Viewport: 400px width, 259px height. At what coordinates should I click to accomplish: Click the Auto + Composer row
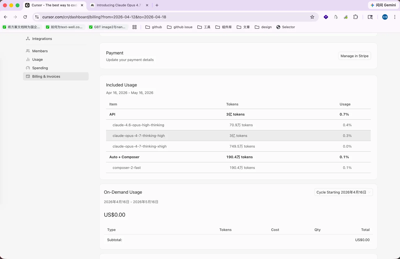(238, 157)
